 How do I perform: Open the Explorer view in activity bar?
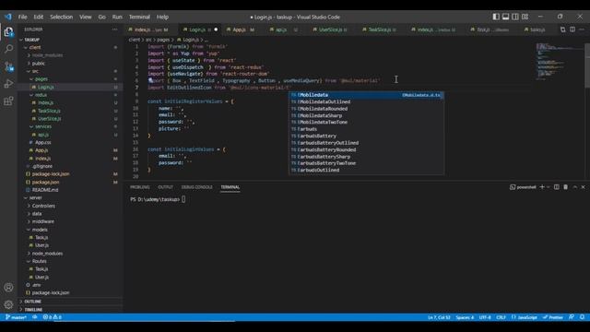point(8,32)
